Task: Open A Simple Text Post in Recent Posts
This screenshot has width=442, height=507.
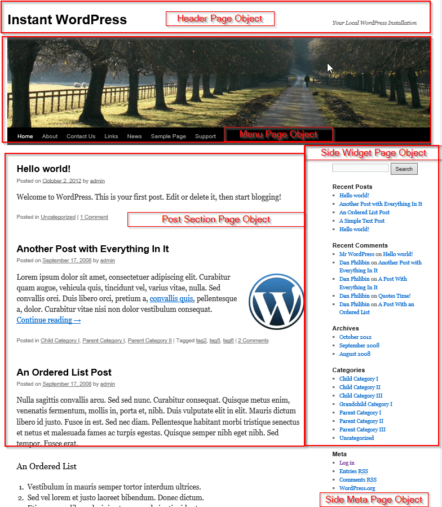Action: (362, 221)
